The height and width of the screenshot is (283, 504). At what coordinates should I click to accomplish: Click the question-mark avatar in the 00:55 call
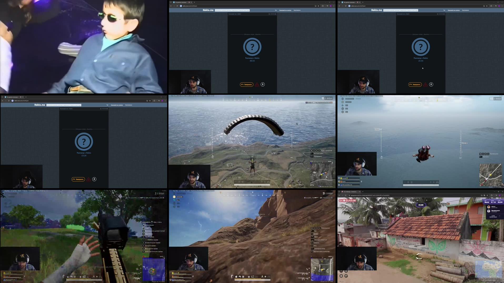252,47
